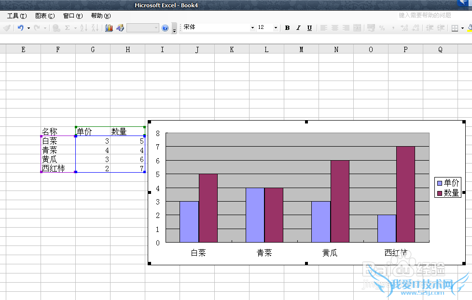472x300 pixels.
Task: Click the help question search box
Action: tap(425, 15)
